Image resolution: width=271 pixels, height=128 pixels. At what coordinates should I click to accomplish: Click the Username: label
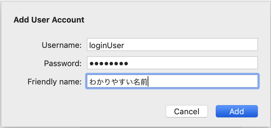(62, 45)
